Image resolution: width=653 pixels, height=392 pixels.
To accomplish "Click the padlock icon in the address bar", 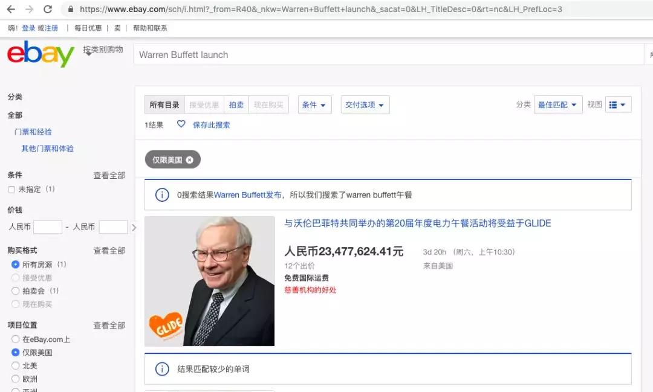I will (72, 10).
